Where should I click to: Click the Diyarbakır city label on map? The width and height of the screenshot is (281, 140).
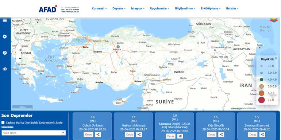pyautogui.click(x=180, y=72)
